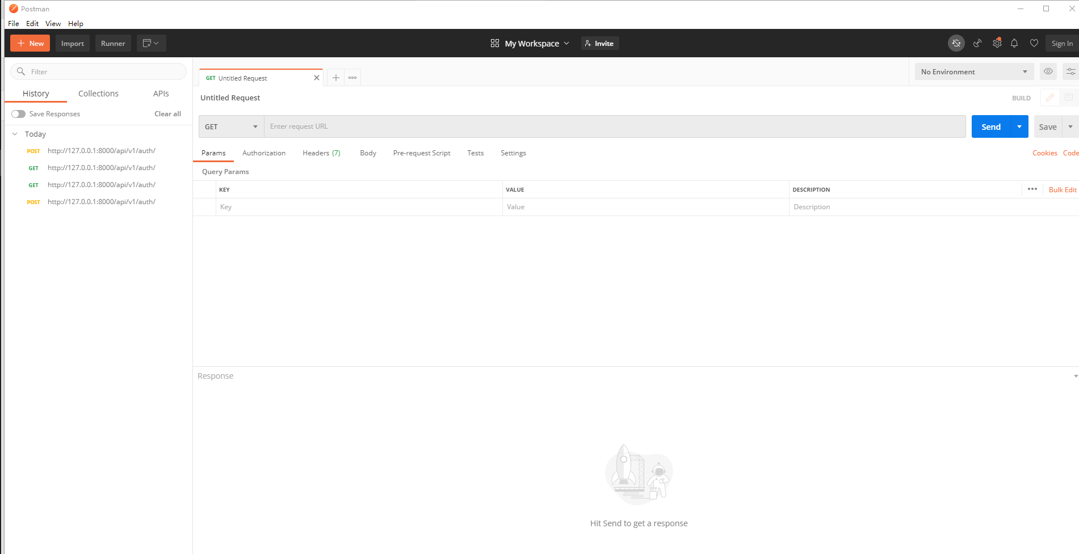Send the request
The height and width of the screenshot is (554, 1079).
pos(991,126)
